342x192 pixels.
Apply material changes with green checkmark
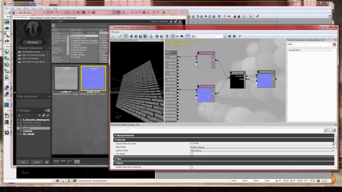coord(113,36)
